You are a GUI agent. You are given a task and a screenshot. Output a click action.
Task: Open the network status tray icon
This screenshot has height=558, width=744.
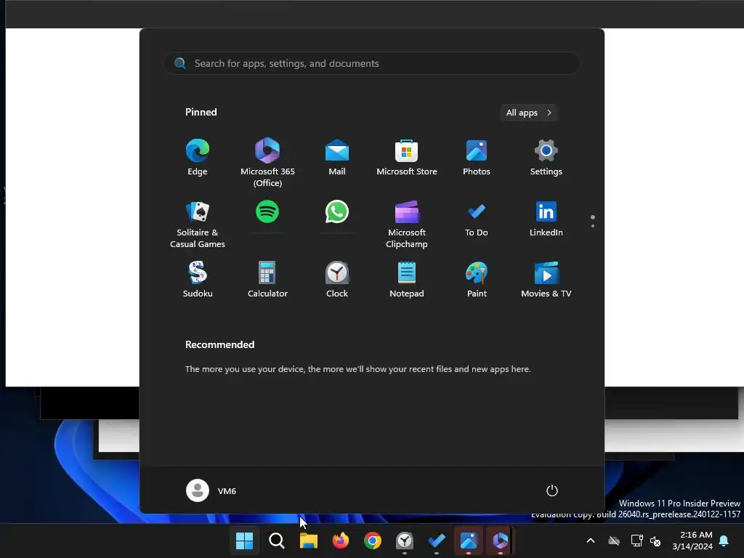636,541
